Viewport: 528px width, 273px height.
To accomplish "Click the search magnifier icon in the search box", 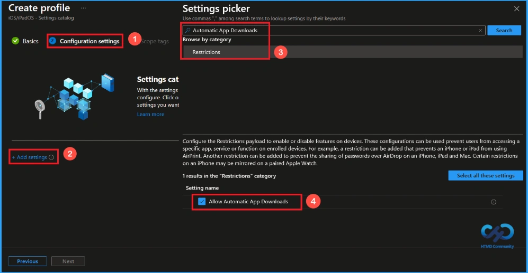I will tap(188, 30).
